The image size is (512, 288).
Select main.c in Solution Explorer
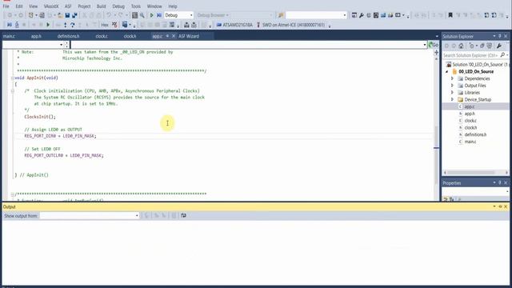[470, 142]
